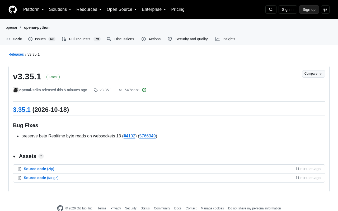Open pull request #4102

[x=129, y=136]
